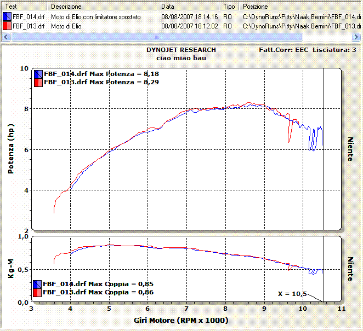This screenshot has height=331, width=363.
Task: Click the right arrow of horizontal scrollbar
Action: tap(358, 37)
